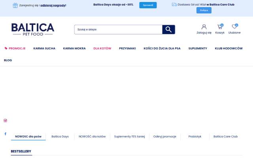Open the PRZYSMAKI menu
The image size is (253, 158).
tap(127, 48)
